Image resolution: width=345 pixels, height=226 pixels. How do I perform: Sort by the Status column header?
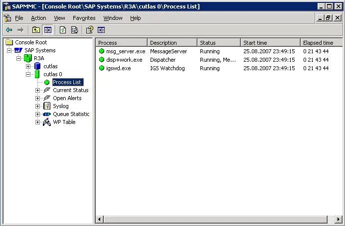click(219, 43)
